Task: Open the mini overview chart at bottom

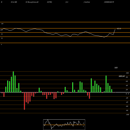Action: (x=64, y=125)
